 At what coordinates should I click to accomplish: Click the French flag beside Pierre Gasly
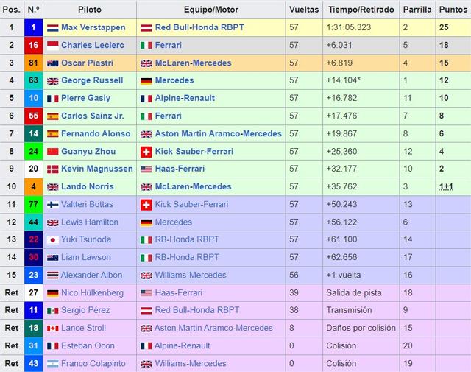[52, 99]
